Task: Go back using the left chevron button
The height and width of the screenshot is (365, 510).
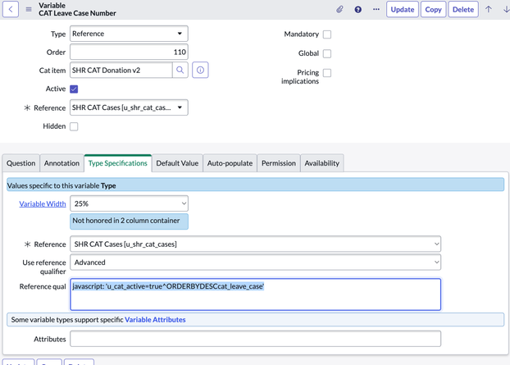Action: pos(11,9)
